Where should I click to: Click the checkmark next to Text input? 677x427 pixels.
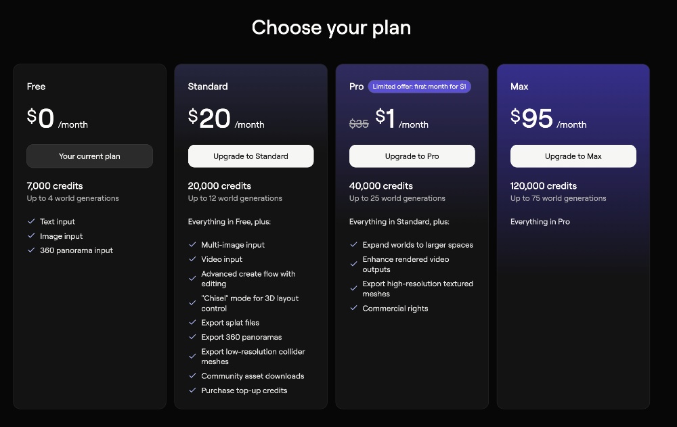pos(31,221)
